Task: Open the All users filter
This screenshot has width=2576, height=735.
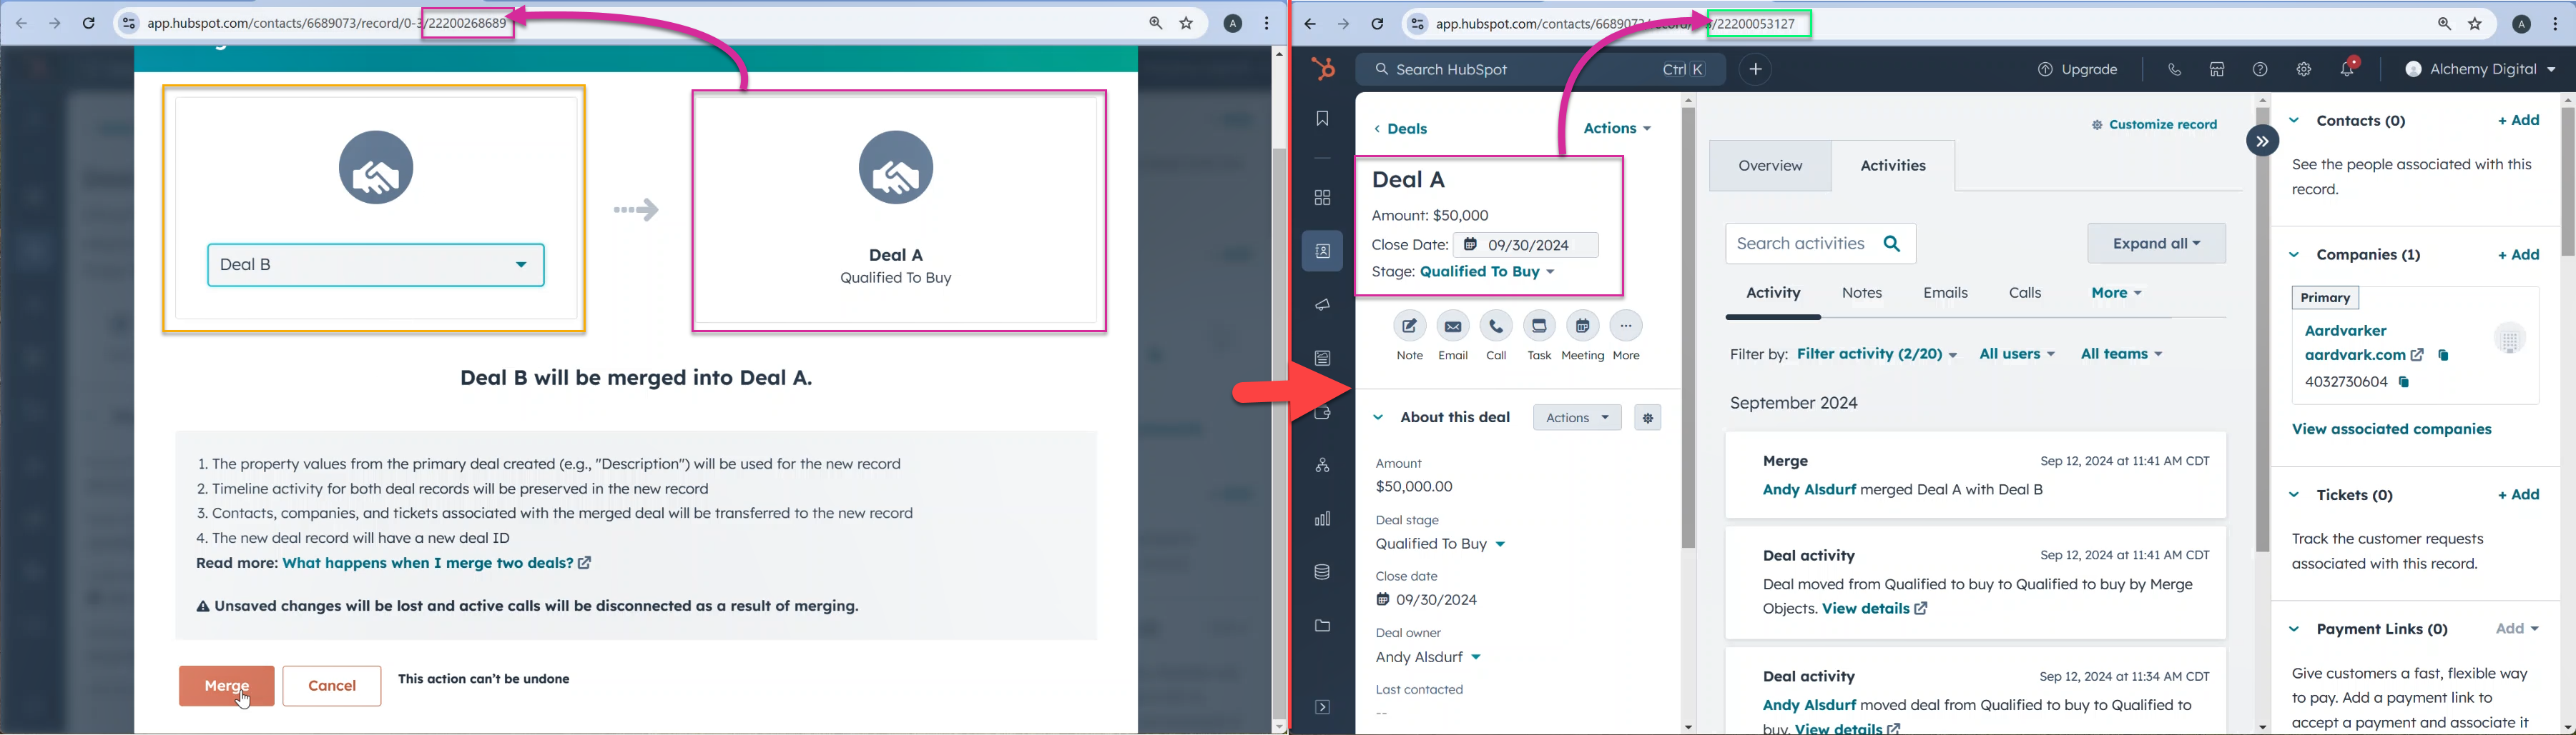Action: click(2017, 354)
